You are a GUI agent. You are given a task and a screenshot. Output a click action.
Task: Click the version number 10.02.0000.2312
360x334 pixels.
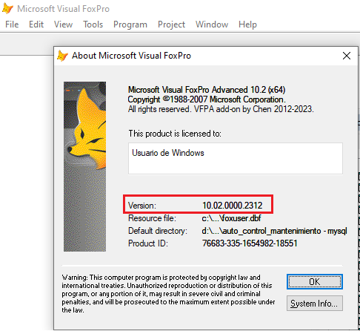tap(232, 206)
